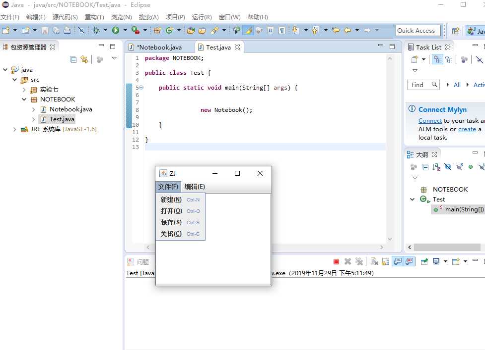Click Sort alphabetically icon in outline panel
485x350 pixels.
coord(436,167)
